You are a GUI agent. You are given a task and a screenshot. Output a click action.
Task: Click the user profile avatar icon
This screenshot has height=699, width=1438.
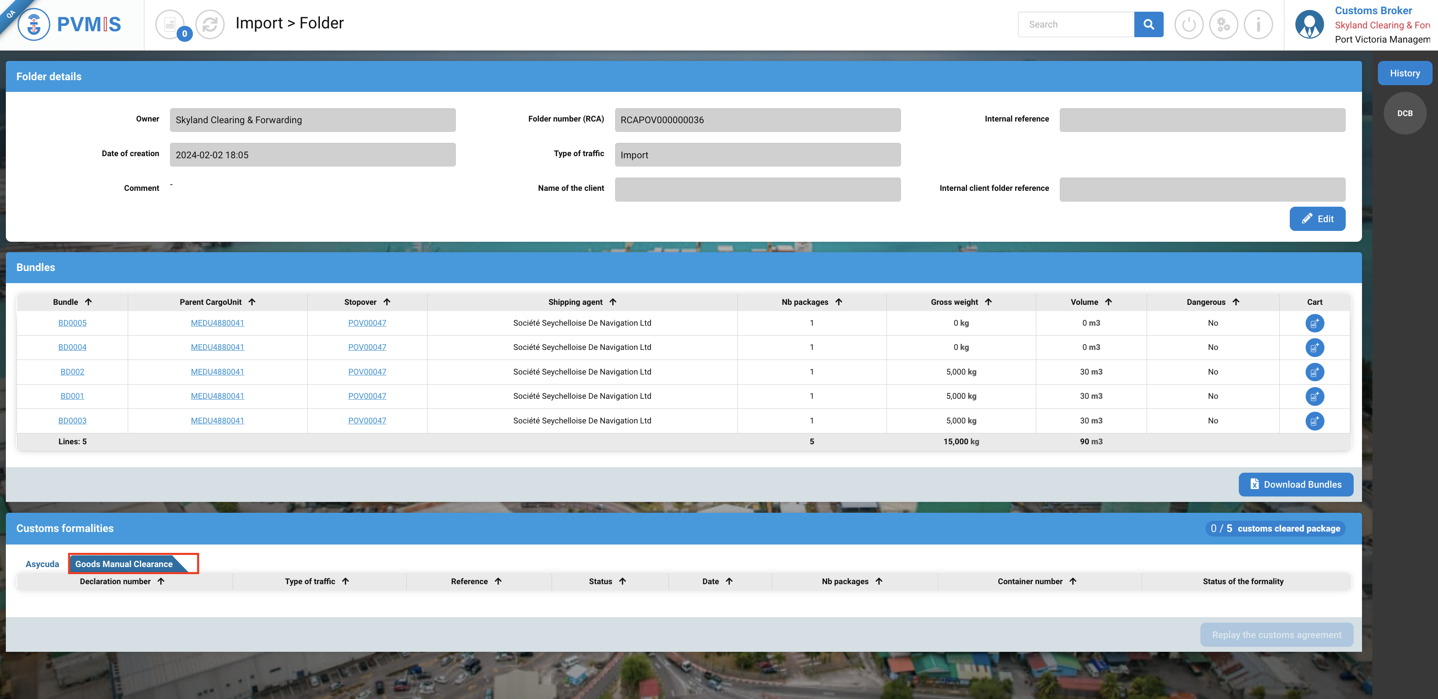tap(1309, 25)
